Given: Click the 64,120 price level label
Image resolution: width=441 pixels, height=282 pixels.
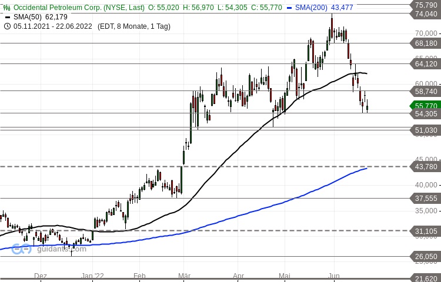Looking at the screenshot, I should [426, 63].
